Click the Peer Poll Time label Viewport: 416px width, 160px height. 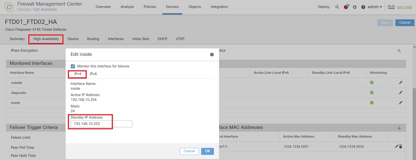coord(22,147)
